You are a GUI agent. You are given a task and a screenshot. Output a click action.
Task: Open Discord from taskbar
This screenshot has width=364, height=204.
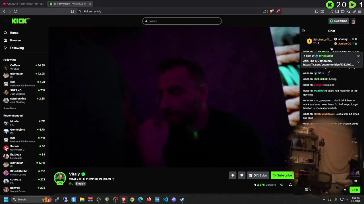click(174, 199)
